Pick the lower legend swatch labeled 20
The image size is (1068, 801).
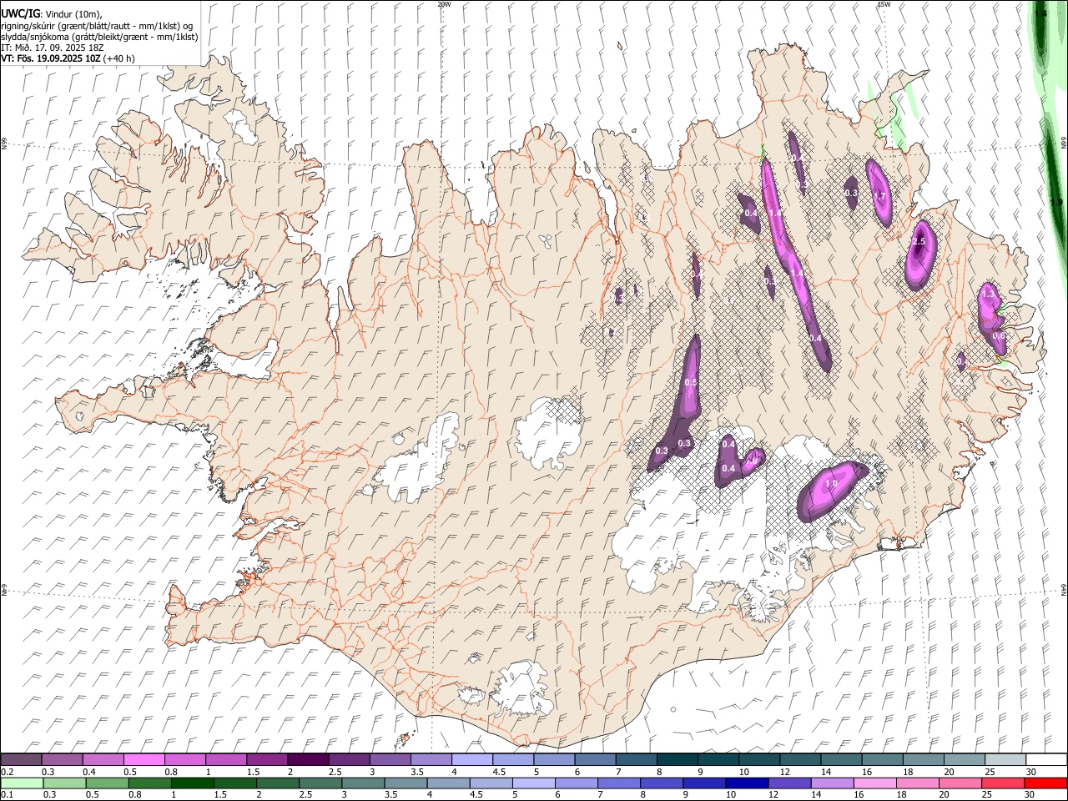pyautogui.click(x=960, y=783)
